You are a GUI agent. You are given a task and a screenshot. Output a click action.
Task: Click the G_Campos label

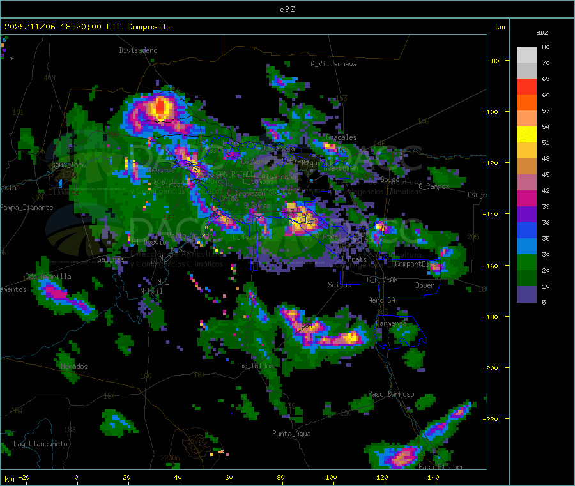434,186
